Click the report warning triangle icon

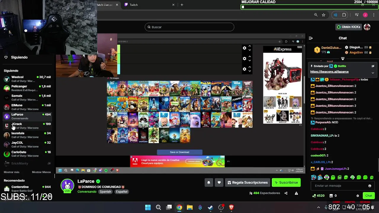pyautogui.click(x=296, y=193)
